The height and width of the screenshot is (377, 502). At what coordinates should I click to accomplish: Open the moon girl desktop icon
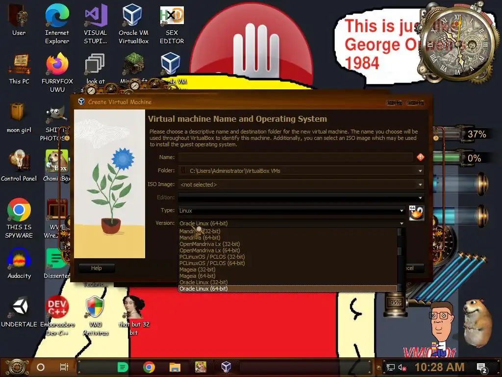tap(19, 118)
